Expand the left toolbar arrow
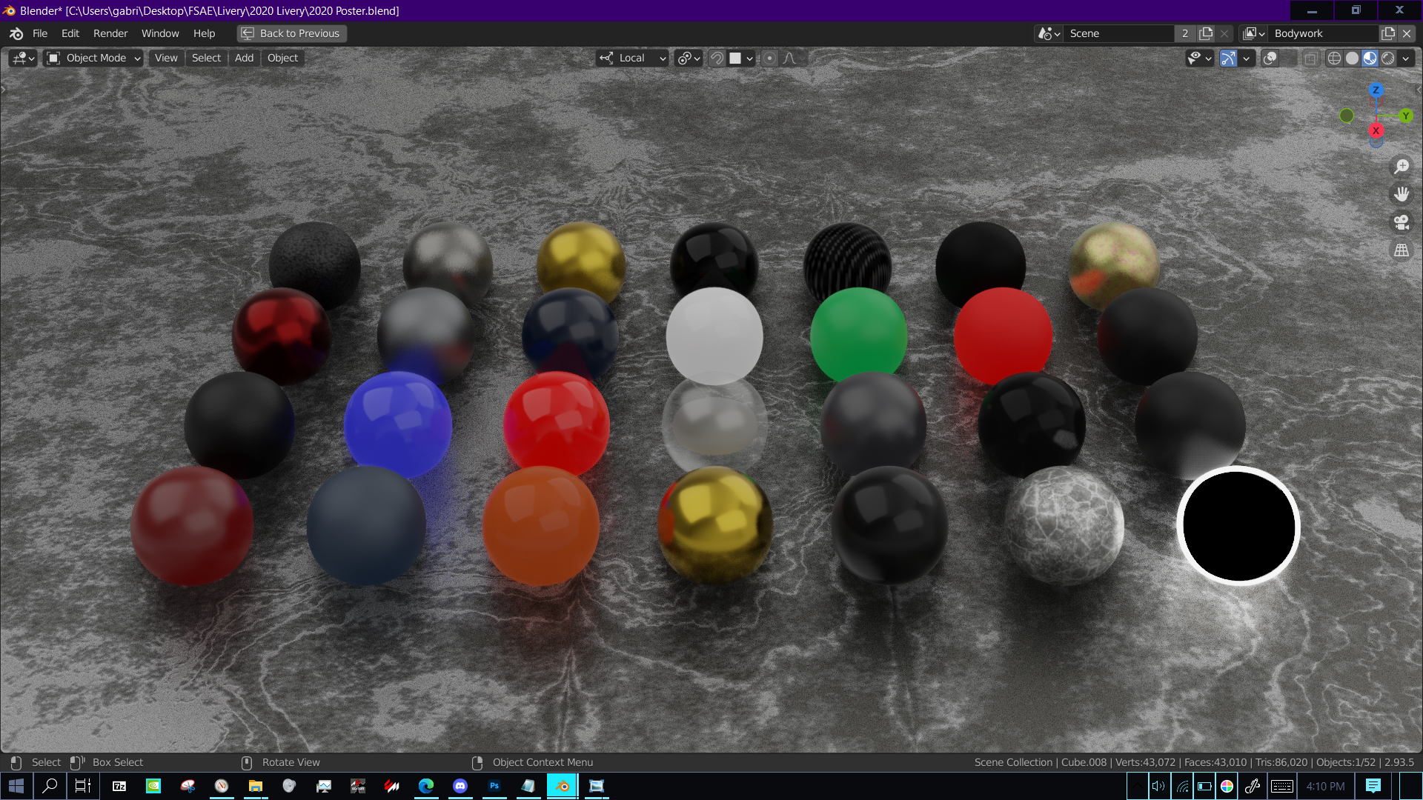This screenshot has width=1423, height=800. pos(4,90)
